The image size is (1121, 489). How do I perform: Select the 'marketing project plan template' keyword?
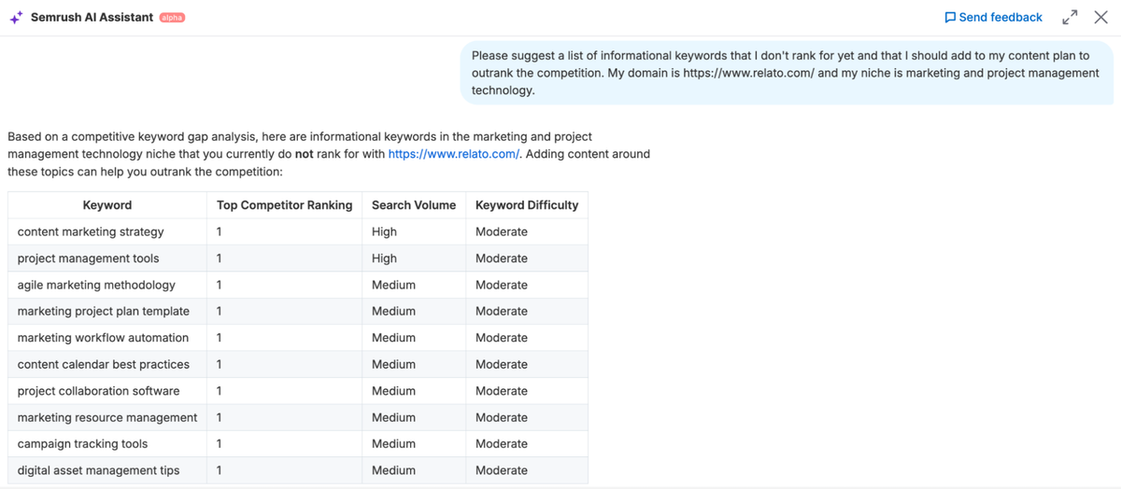(x=103, y=312)
